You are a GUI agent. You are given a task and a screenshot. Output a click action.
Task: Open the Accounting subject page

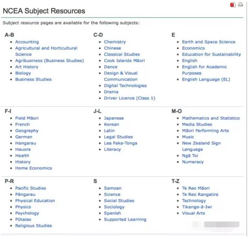27,42
